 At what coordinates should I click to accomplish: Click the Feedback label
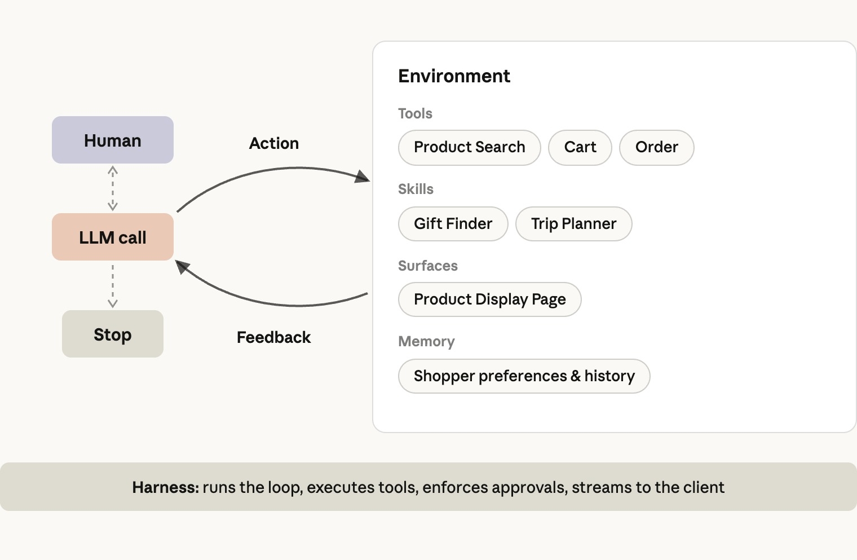(274, 337)
